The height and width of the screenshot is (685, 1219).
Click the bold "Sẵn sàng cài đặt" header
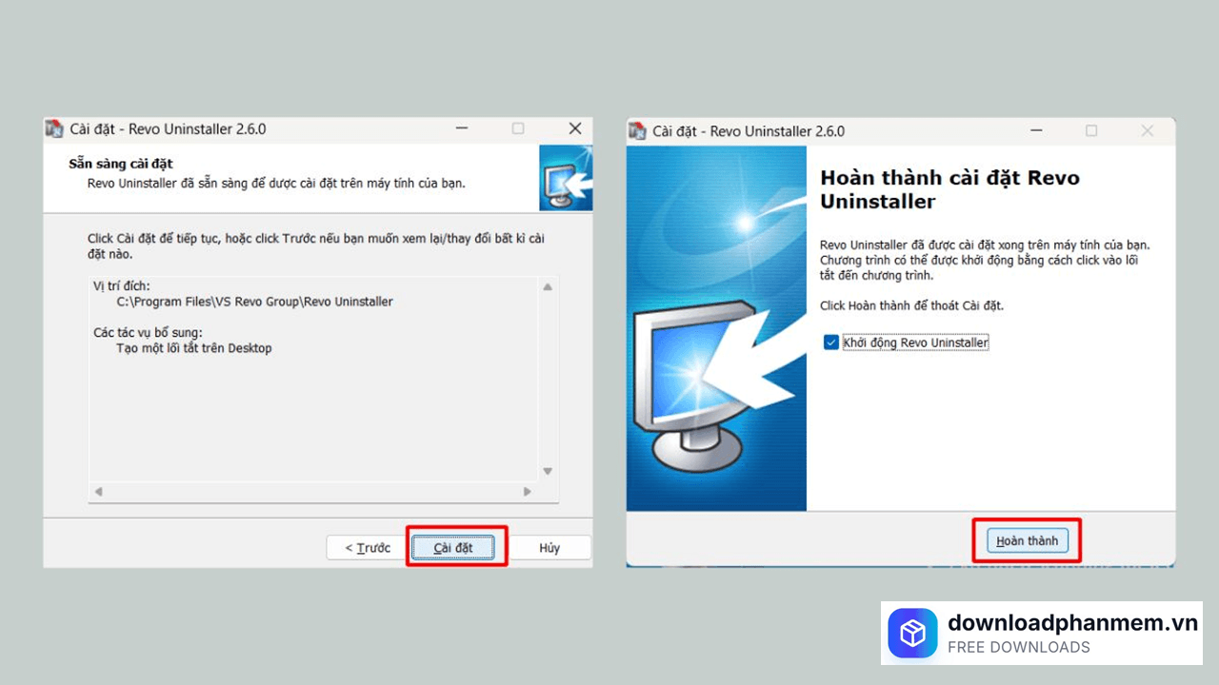(x=121, y=164)
